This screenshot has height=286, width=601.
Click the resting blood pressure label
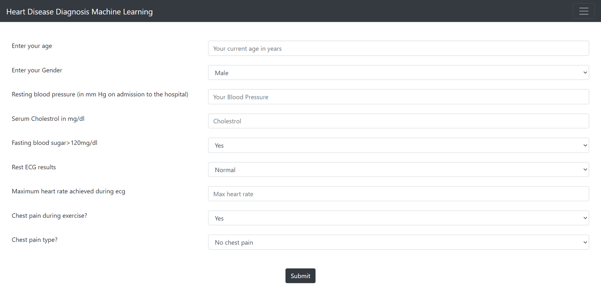pyautogui.click(x=100, y=94)
